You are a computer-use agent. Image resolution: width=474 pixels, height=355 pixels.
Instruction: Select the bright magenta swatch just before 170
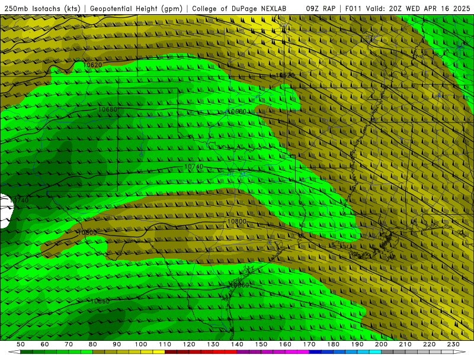[303, 352]
